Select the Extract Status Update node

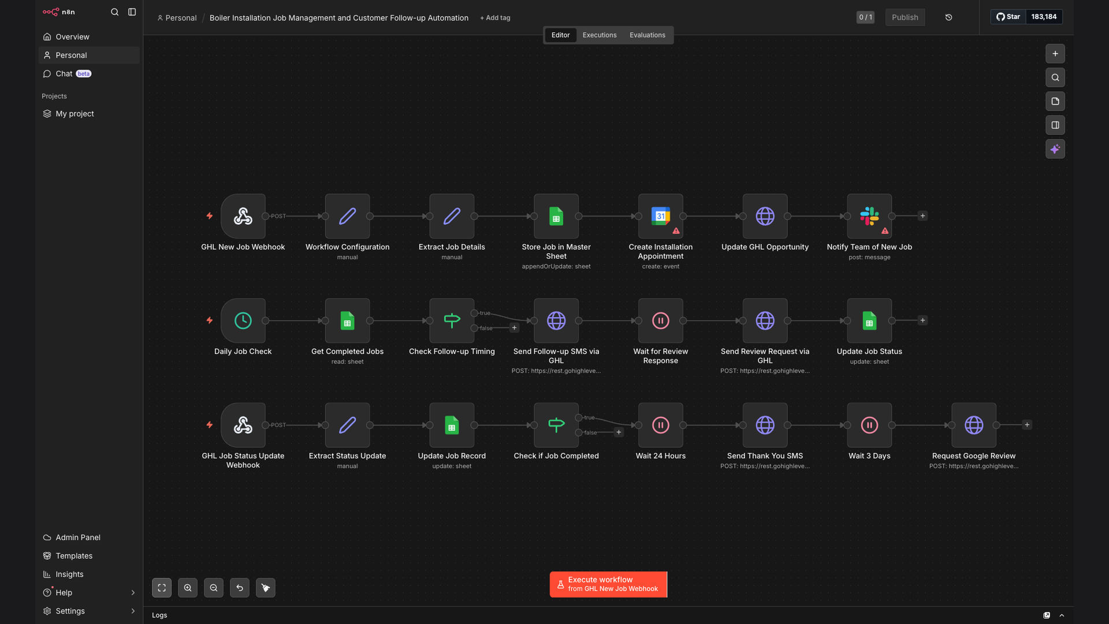pos(347,425)
